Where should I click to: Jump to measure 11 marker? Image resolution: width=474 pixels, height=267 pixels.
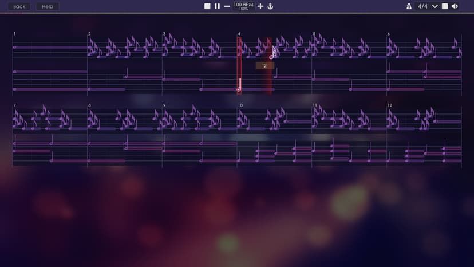coord(315,105)
